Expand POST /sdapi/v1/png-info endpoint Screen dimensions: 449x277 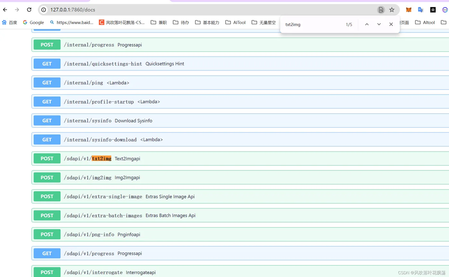[240, 234]
